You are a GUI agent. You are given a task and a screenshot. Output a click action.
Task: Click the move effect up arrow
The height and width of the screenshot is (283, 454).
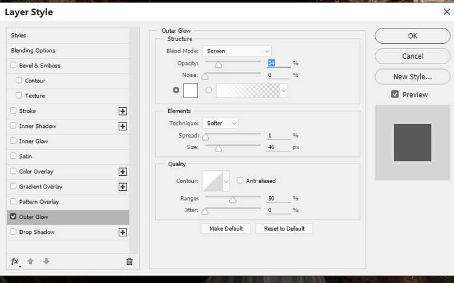[x=31, y=261]
